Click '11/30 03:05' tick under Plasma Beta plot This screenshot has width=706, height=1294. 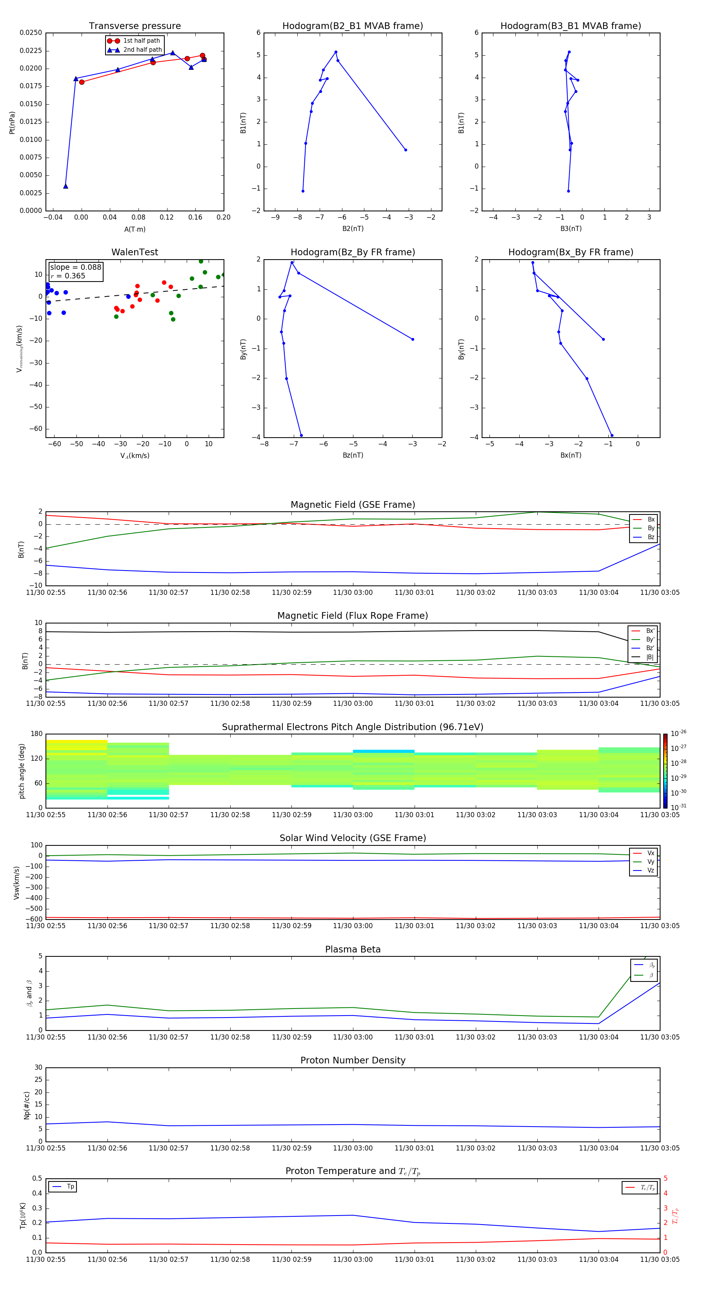click(660, 1037)
